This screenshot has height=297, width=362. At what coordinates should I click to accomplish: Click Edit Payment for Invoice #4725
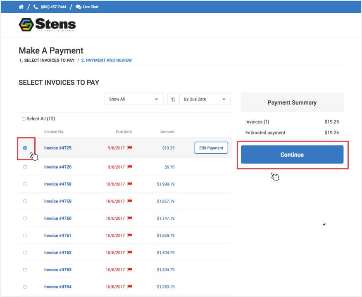pyautogui.click(x=211, y=147)
